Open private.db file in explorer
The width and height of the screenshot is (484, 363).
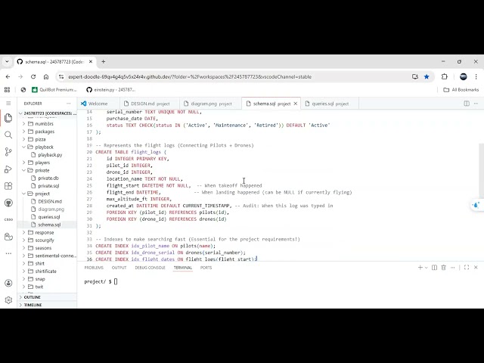pyautogui.click(x=47, y=178)
